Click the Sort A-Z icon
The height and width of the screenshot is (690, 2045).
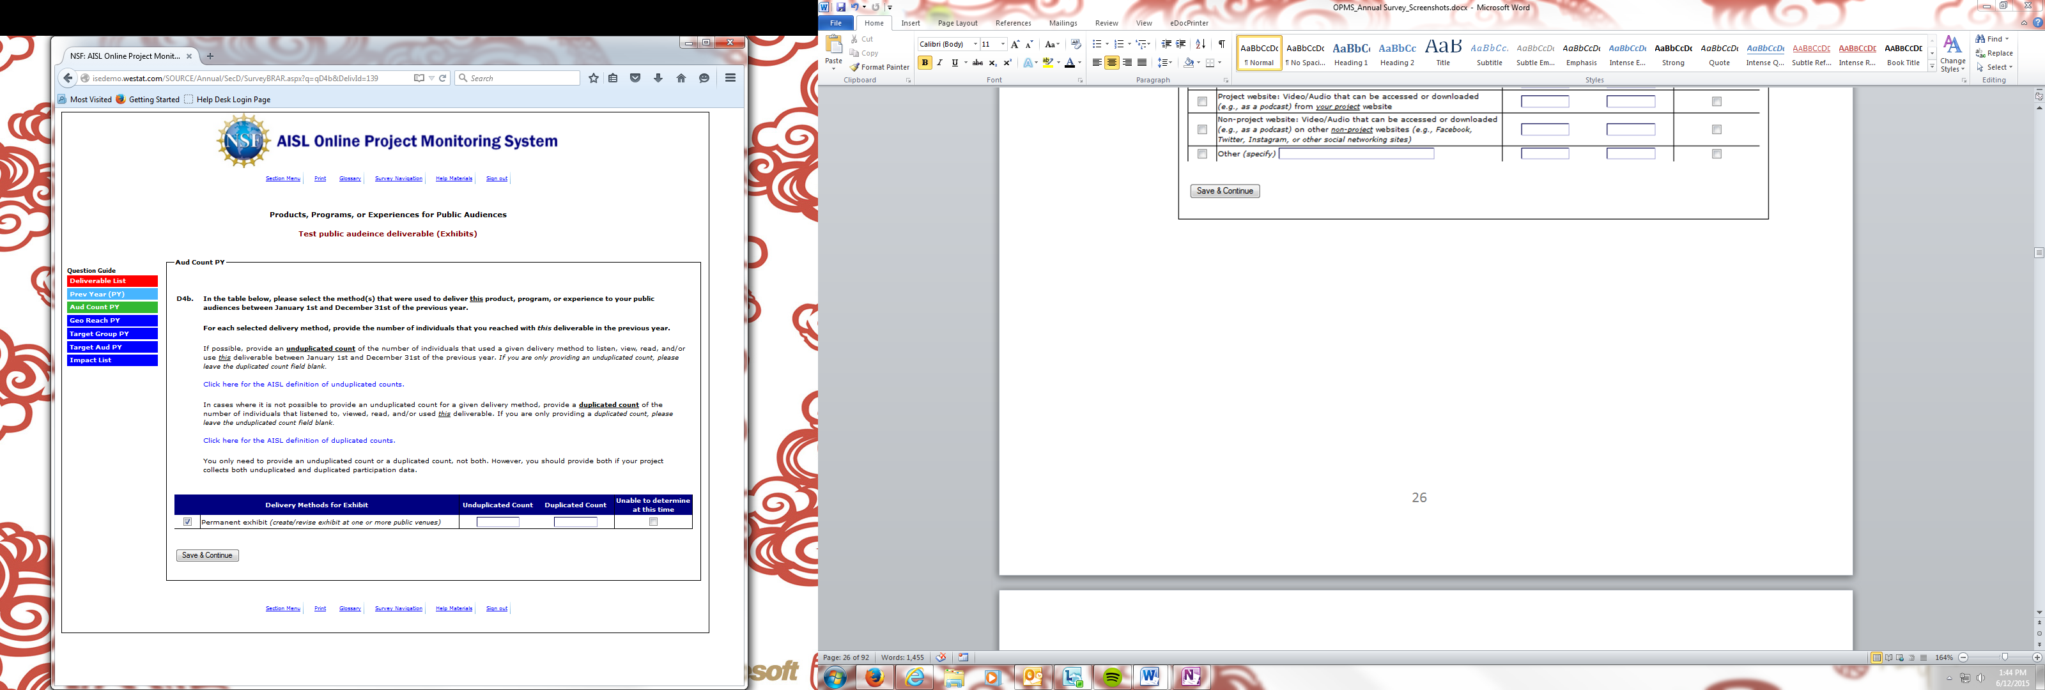coord(1200,45)
